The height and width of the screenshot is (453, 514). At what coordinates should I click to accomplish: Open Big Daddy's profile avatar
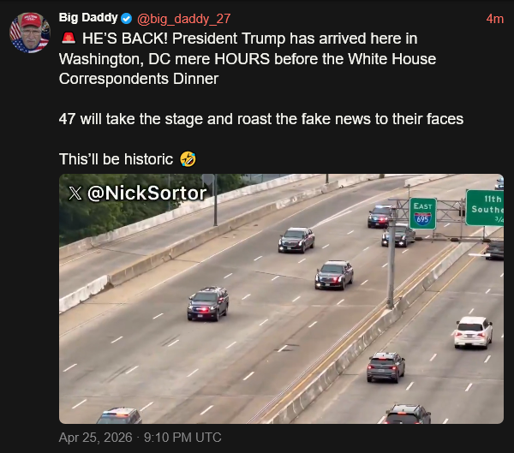29,33
